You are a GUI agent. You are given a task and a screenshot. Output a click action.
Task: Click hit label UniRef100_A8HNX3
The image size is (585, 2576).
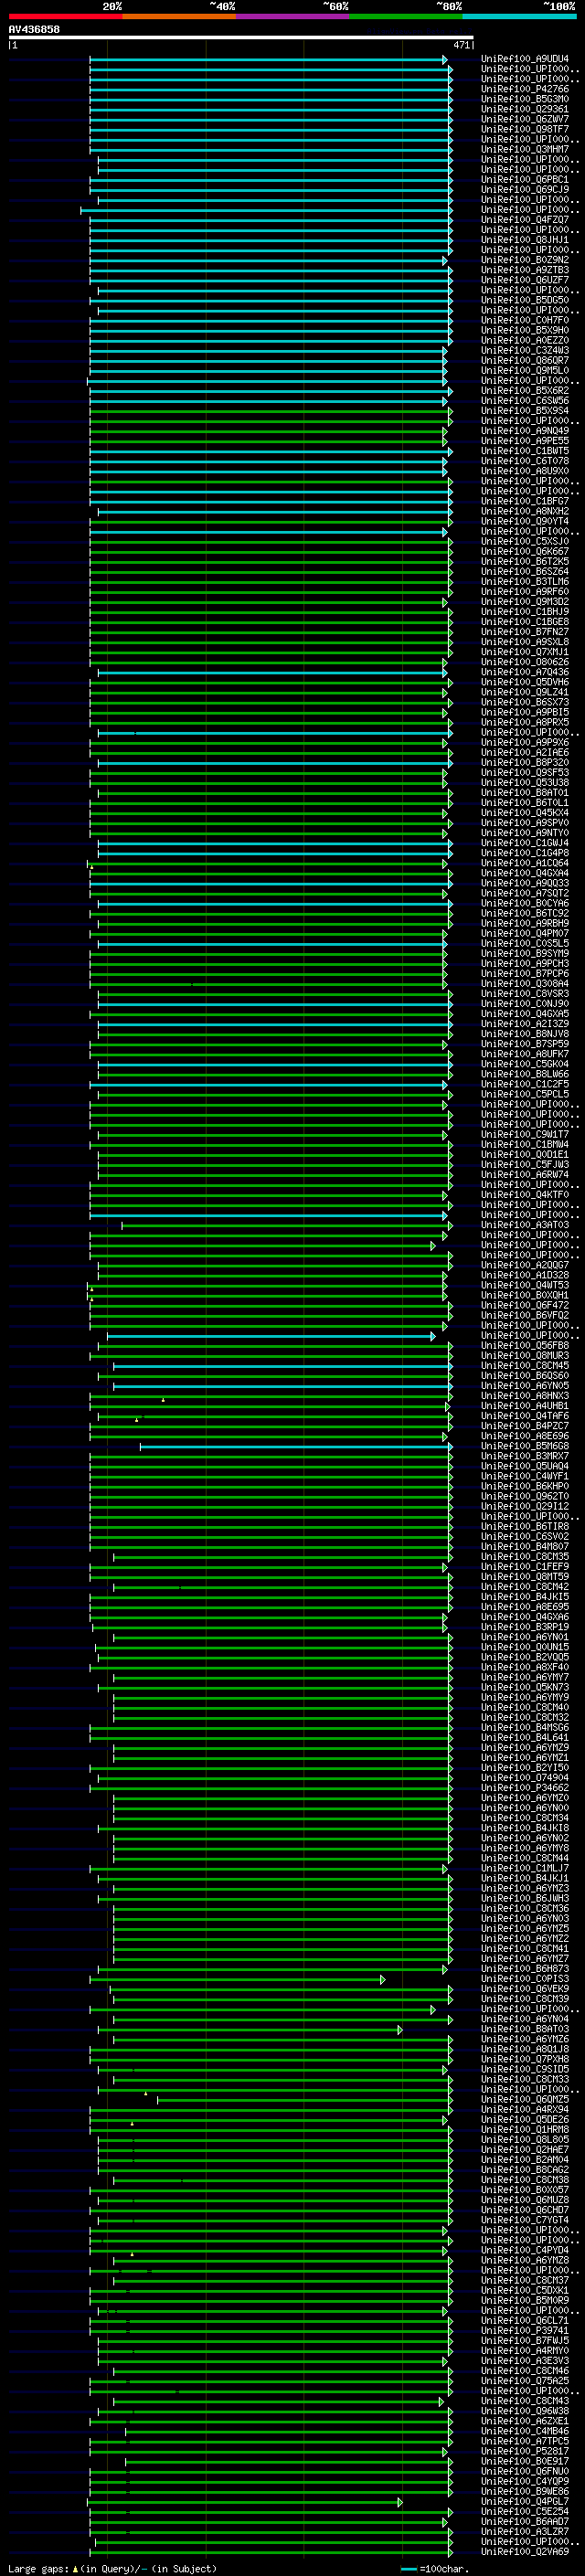pos(525,1396)
